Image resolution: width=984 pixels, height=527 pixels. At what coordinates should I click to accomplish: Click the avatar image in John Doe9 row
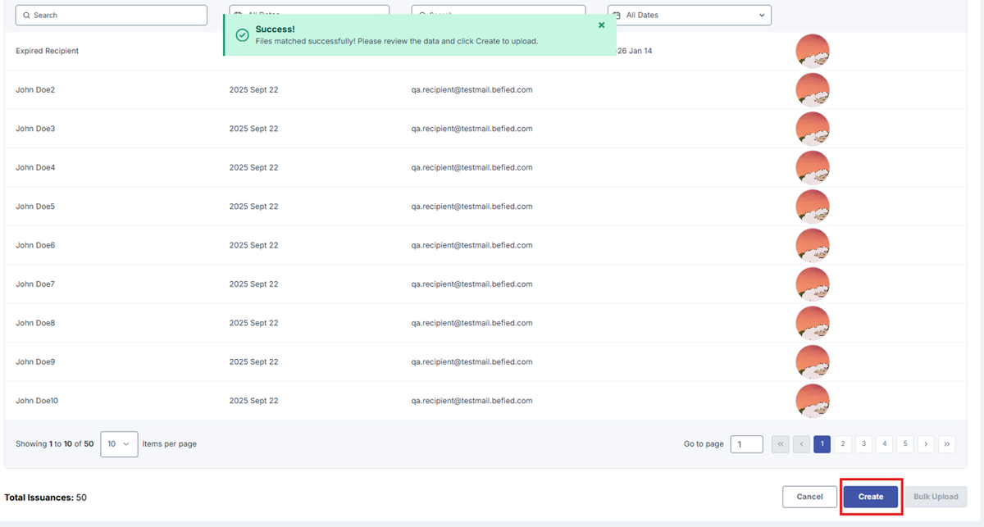(x=813, y=361)
